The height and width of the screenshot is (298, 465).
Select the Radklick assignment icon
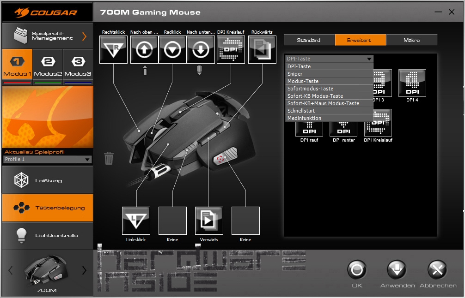coord(172,50)
